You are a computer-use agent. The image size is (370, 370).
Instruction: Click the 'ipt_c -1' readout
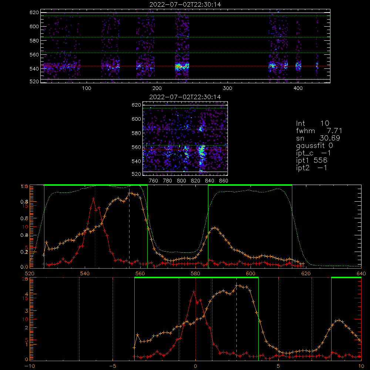click(313, 153)
